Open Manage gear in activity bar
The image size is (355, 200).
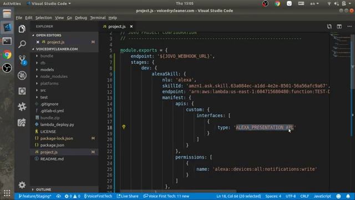(22, 185)
